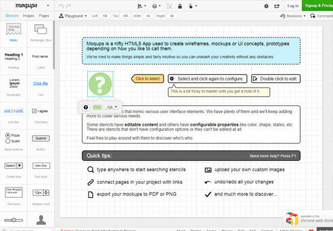This screenshot has height=231, width=333.
Task: Open the green color swatch
Action: tap(97, 107)
